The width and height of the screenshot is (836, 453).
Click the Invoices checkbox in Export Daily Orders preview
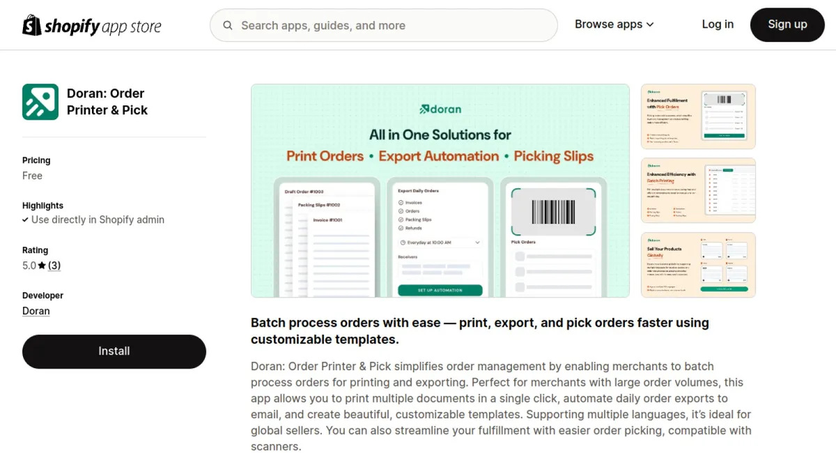[x=400, y=202]
